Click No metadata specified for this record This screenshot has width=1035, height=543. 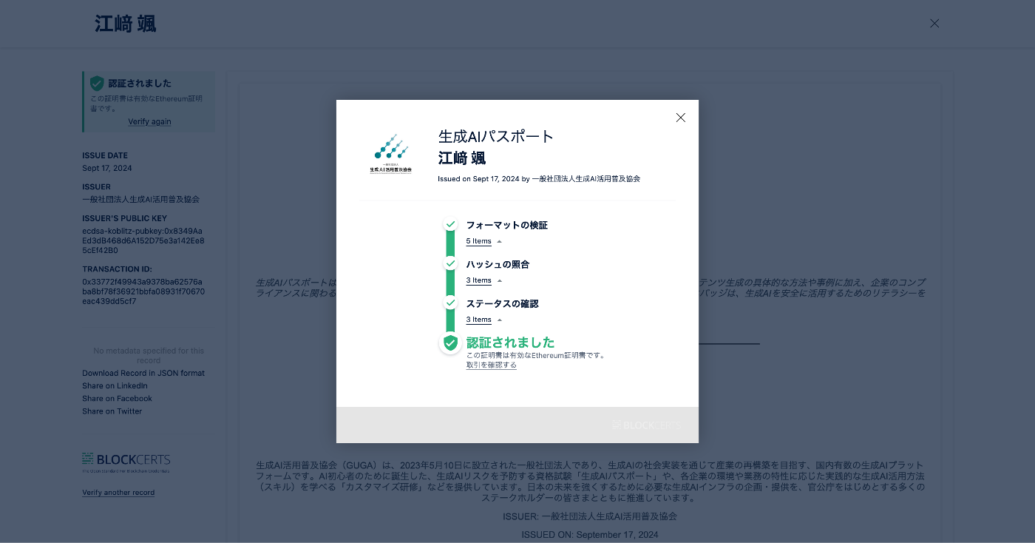coord(149,355)
